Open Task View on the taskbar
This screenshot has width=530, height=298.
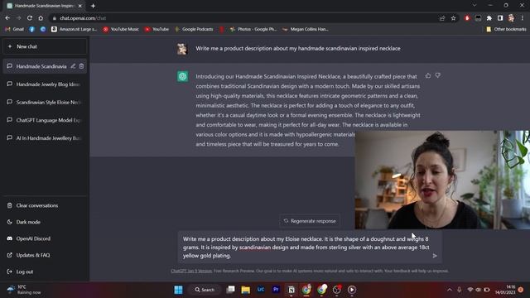[x=230, y=290]
